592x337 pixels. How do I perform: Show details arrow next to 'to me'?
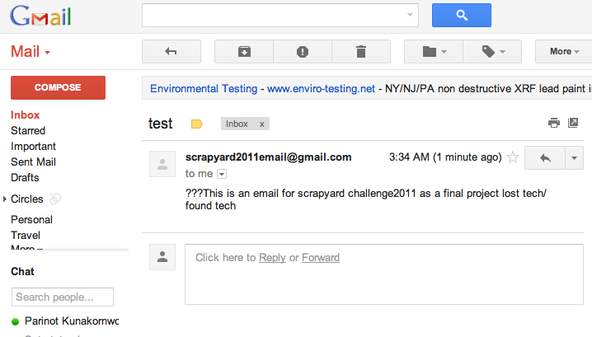(x=222, y=174)
